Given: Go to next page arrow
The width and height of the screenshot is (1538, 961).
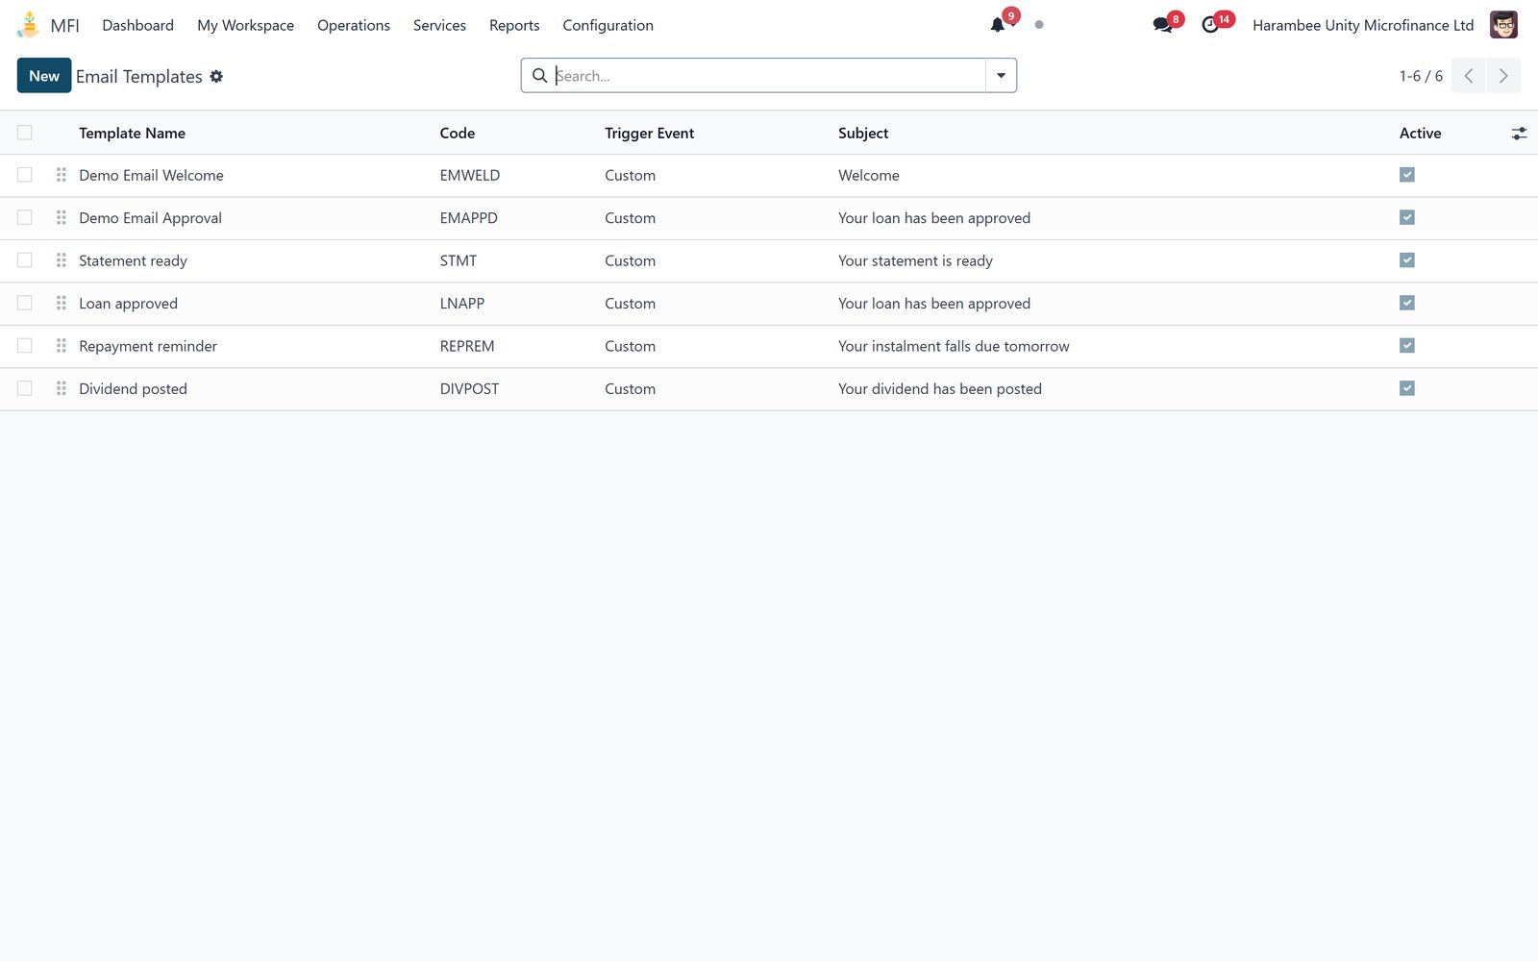Looking at the screenshot, I should tap(1503, 76).
